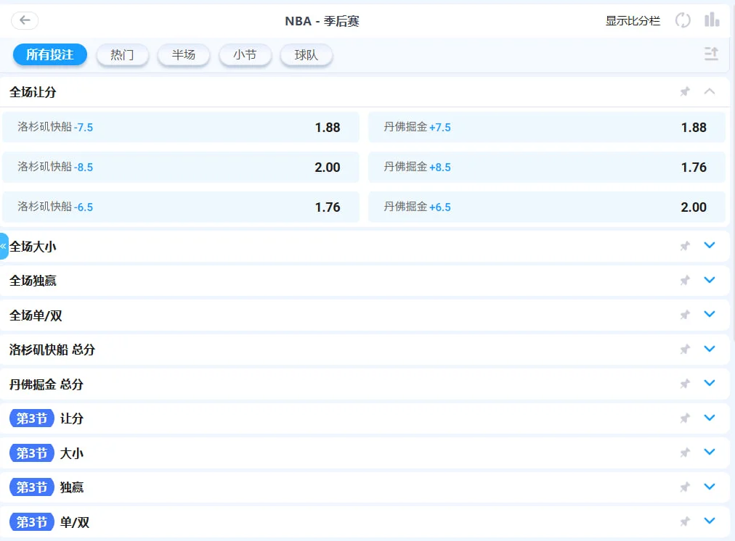Toggle 显示比分栏 scoreboard display

pyautogui.click(x=633, y=21)
